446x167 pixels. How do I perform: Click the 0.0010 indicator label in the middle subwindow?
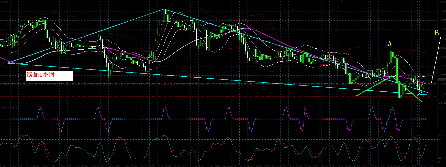(9, 108)
